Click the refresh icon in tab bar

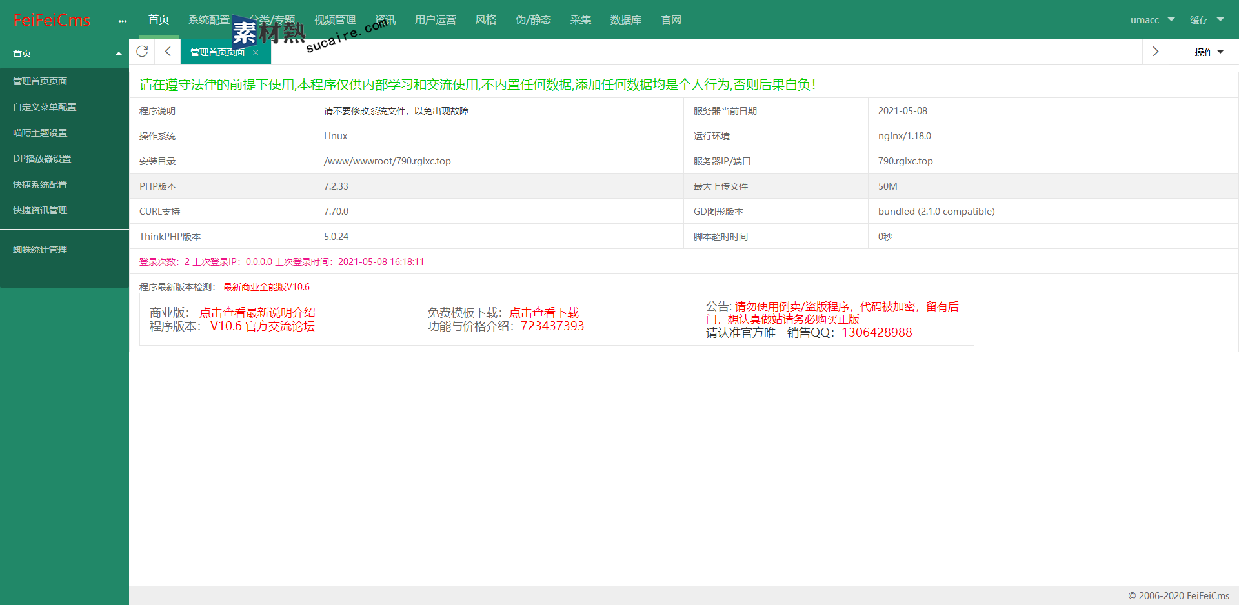[142, 52]
